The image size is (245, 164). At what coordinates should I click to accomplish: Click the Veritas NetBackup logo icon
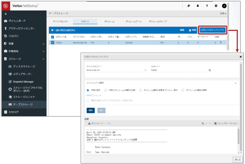6,6
